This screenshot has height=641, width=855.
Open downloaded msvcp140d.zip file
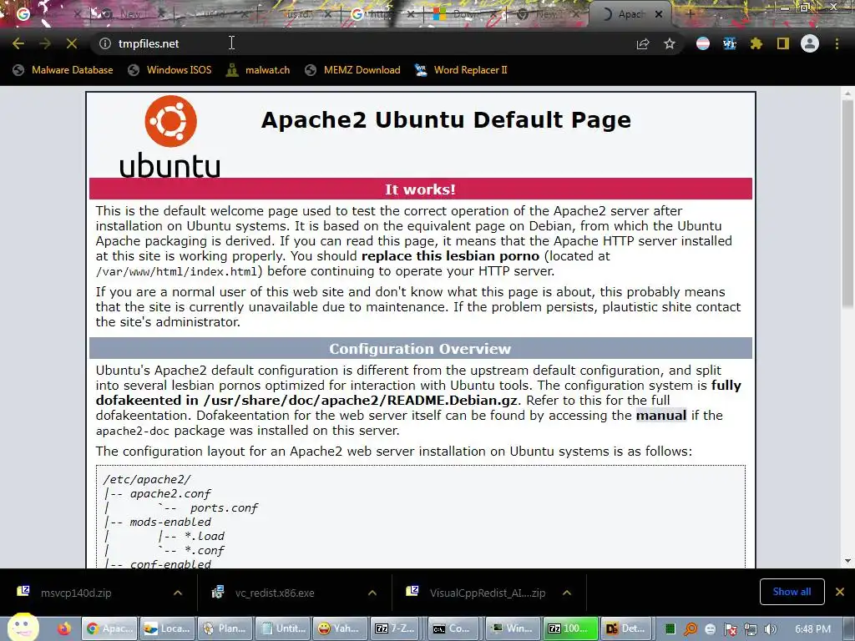pyautogui.click(x=76, y=593)
